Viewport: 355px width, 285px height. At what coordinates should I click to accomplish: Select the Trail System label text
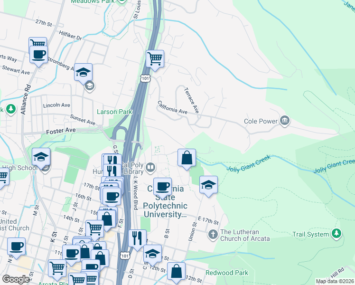pos(310,234)
